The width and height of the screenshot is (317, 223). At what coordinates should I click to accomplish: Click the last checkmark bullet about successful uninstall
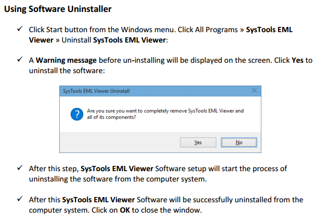20,199
